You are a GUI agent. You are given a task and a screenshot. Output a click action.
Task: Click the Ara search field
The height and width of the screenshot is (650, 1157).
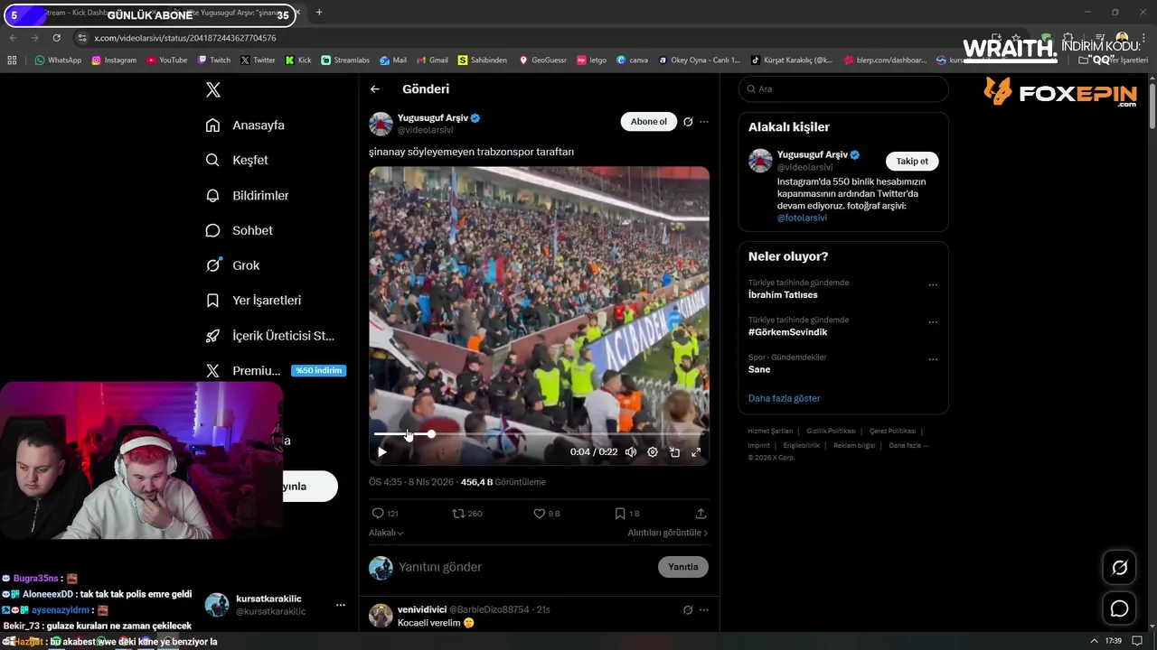843,89
